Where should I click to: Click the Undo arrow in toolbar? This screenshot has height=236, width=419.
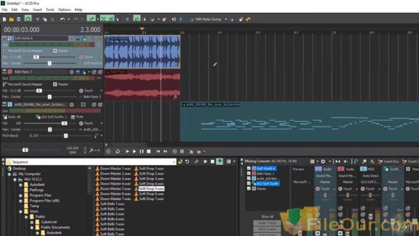click(x=63, y=19)
